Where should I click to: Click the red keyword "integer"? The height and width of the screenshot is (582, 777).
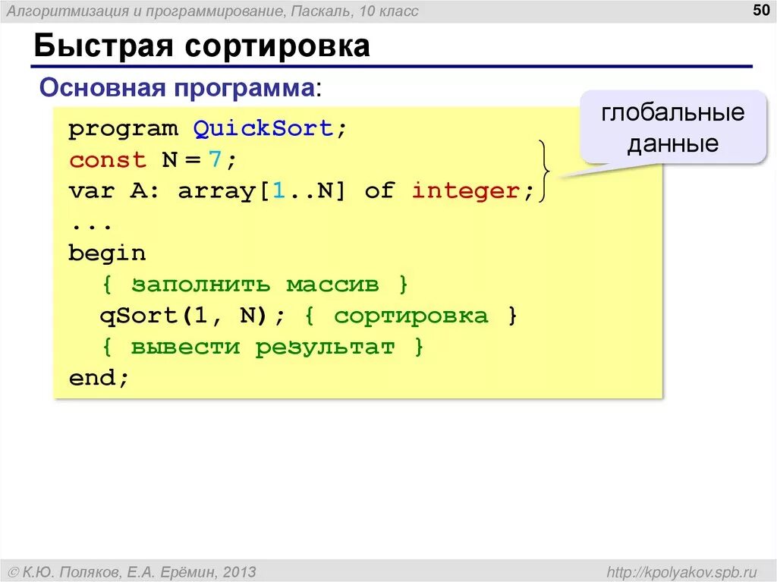tap(466, 191)
